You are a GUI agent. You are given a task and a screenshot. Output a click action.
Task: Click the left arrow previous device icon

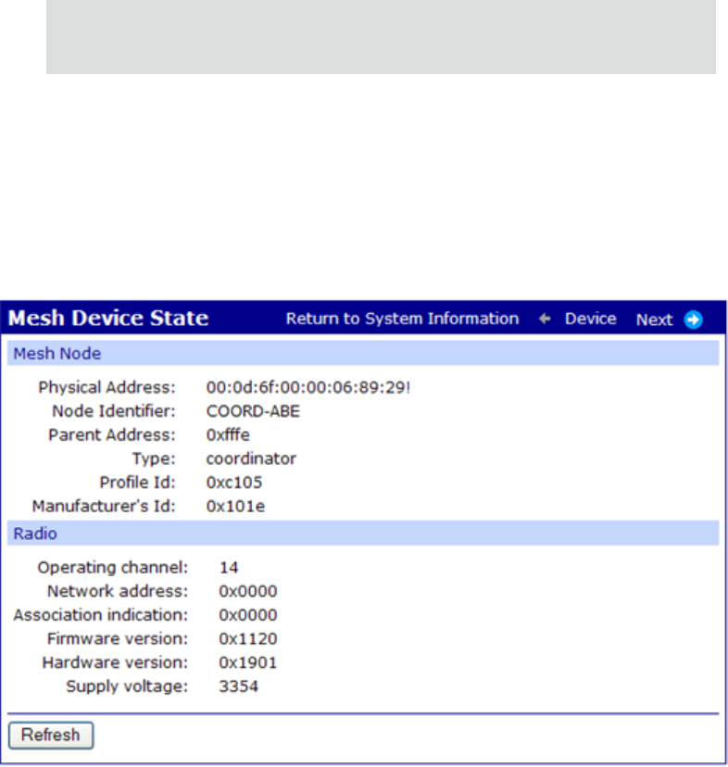[545, 319]
